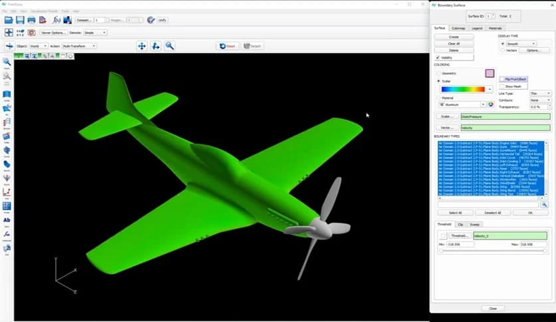Toggle the Threshold enable checkbox
Screen dimensions: 556x322
pyautogui.click(x=443, y=236)
